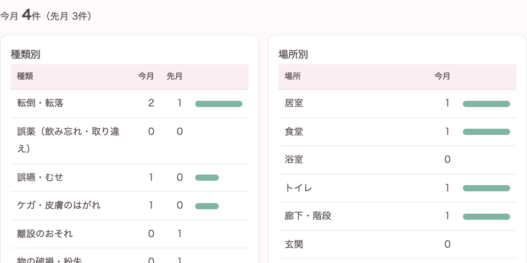The height and width of the screenshot is (263, 527).
Task: Click the 場所 column header
Action: click(293, 77)
